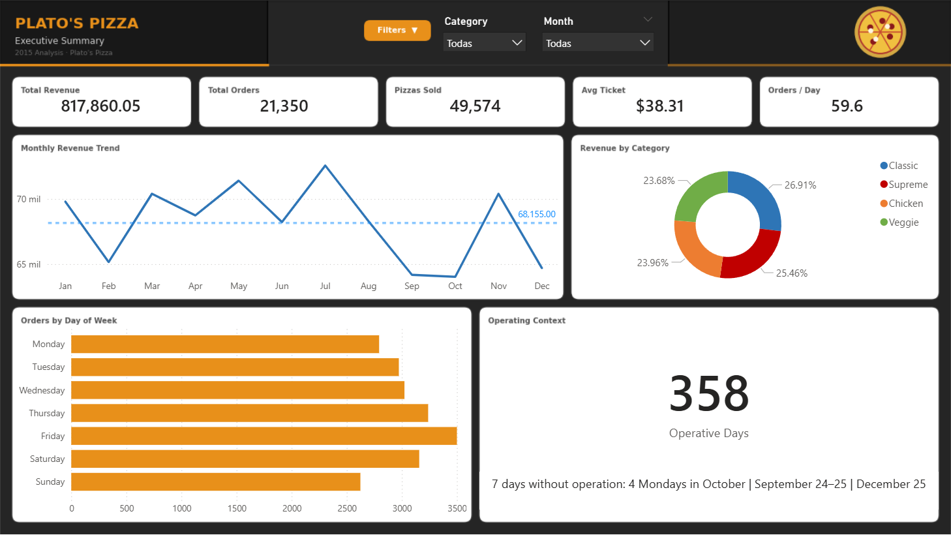Click the Friday orders bar
Image resolution: width=951 pixels, height=535 pixels.
click(264, 436)
